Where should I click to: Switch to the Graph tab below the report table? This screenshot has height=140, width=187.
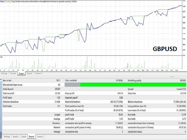tap(24, 136)
